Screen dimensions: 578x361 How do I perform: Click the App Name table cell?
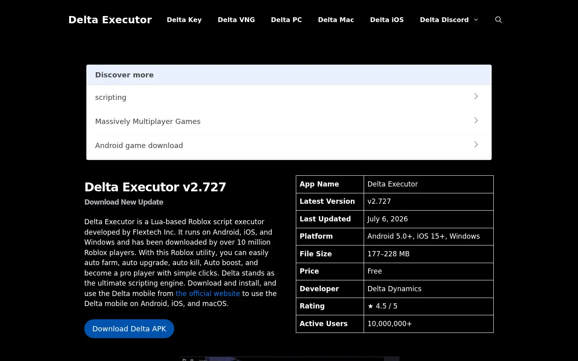[330, 184]
